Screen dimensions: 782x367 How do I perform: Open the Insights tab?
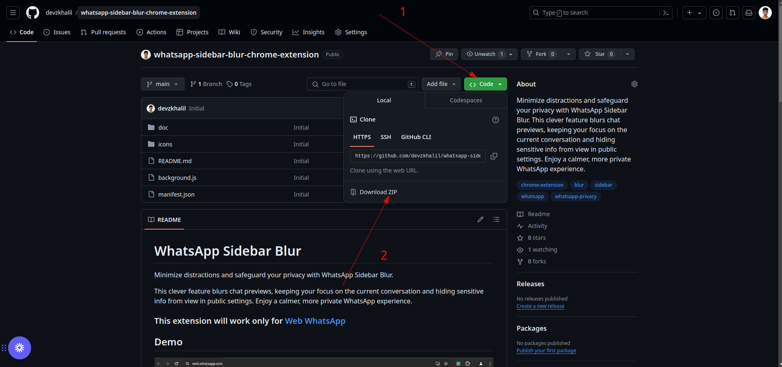pos(308,32)
